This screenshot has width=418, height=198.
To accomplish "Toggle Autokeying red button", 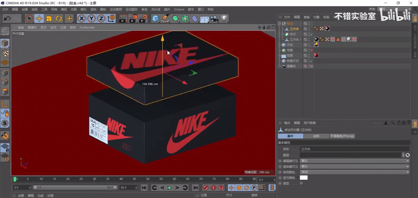I will click(213, 187).
